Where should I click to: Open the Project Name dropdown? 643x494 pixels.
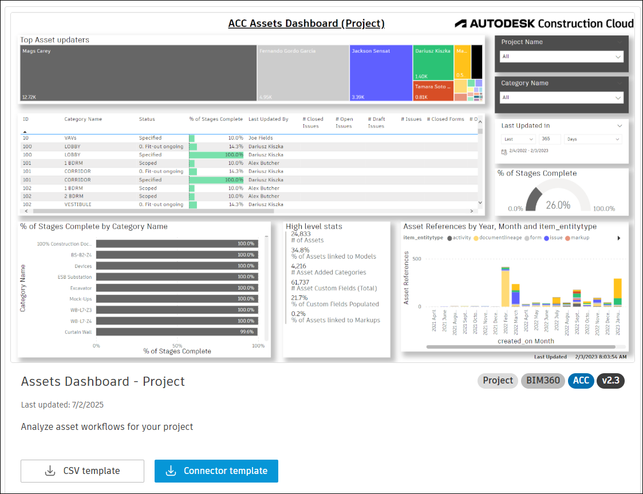[561, 57]
